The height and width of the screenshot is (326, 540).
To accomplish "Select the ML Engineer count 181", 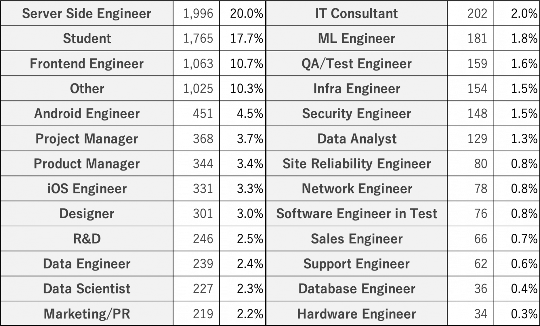I will click(471, 38).
